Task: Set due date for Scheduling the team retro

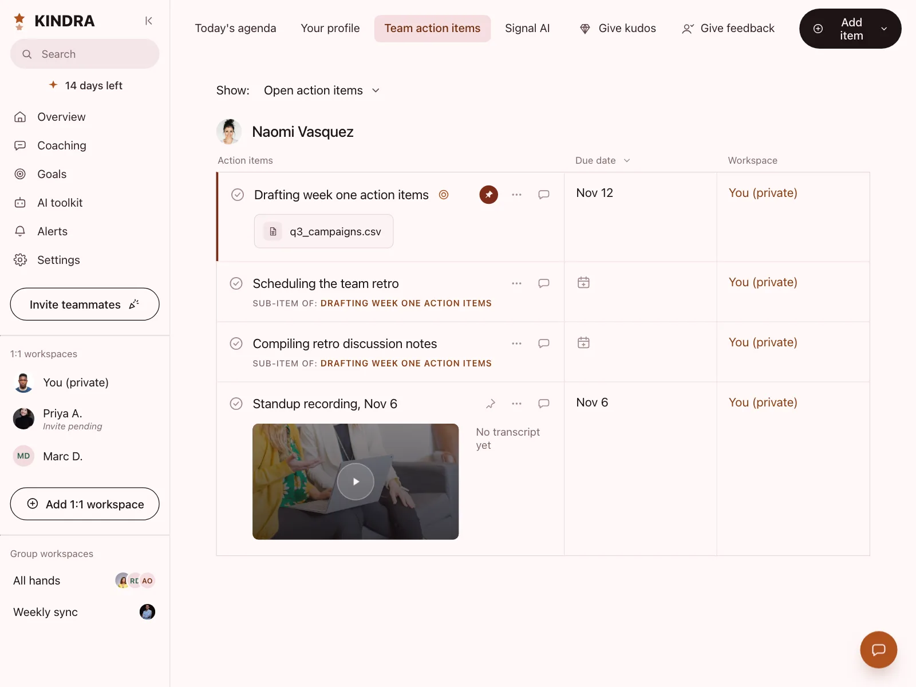Action: coord(583,282)
